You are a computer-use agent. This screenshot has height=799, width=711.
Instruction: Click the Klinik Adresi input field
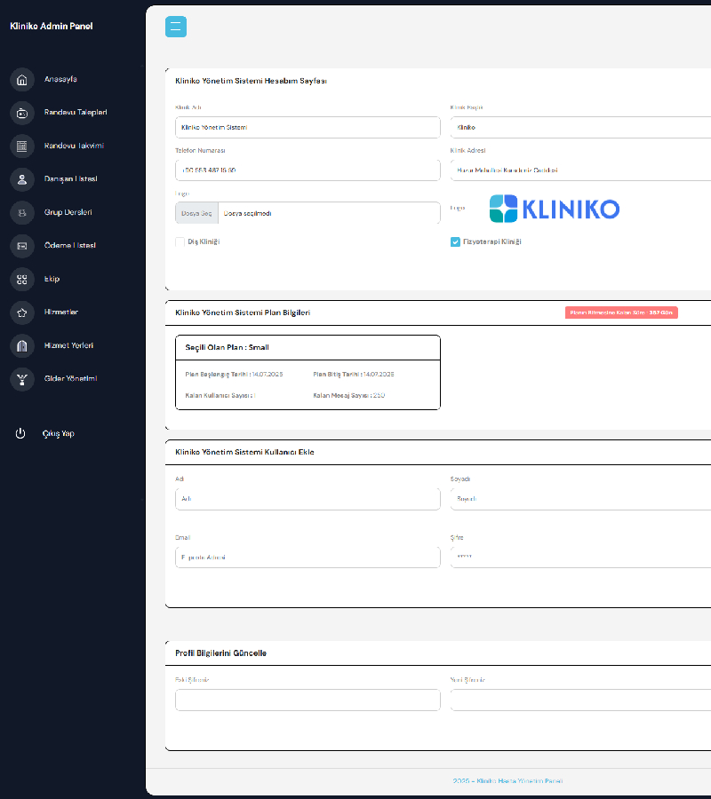pos(580,170)
